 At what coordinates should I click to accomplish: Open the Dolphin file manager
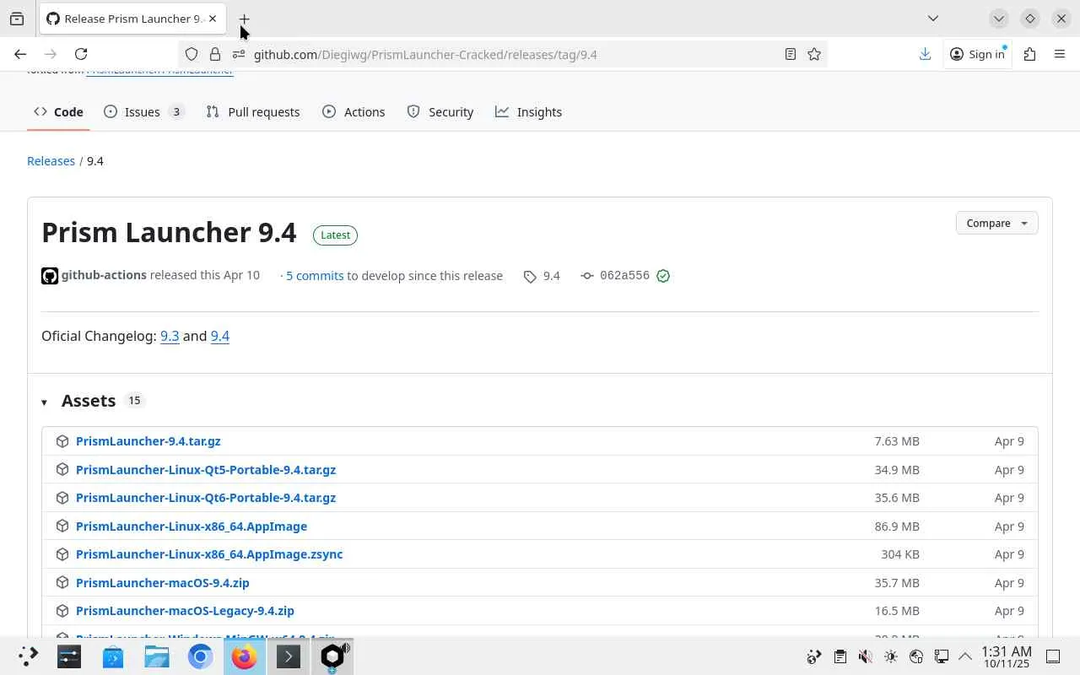tap(157, 656)
